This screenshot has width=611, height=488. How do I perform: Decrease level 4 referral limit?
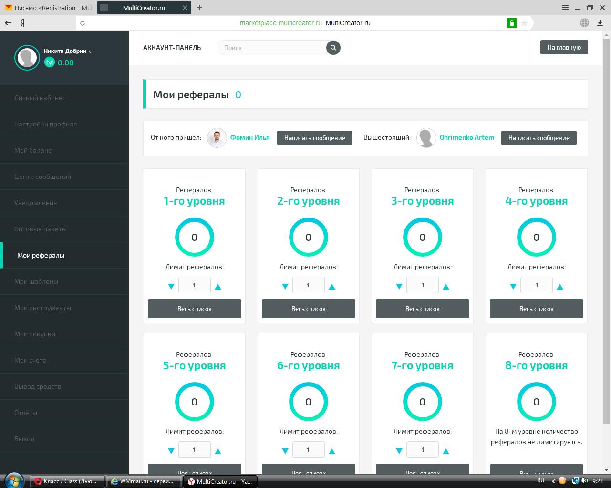[x=513, y=287]
